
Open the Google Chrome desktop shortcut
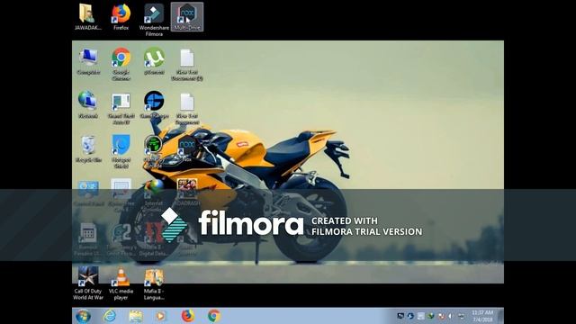[121, 64]
